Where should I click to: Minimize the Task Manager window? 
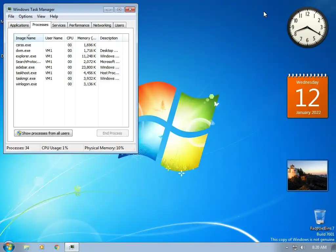click(108, 10)
